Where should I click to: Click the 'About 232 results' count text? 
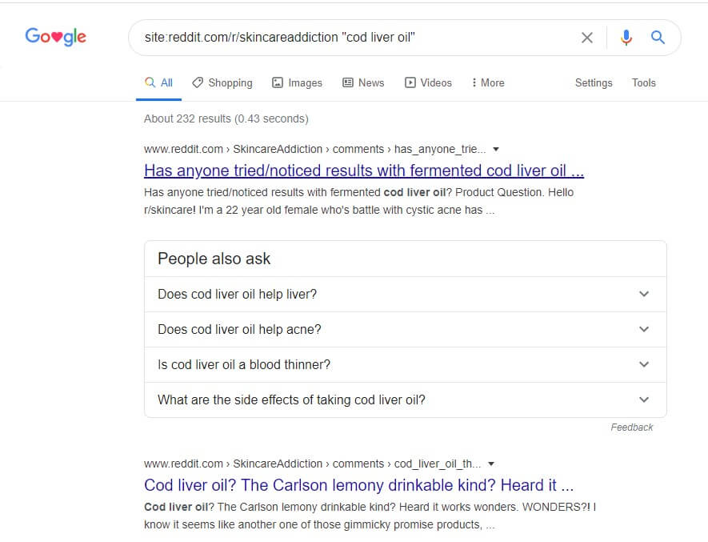pos(226,118)
